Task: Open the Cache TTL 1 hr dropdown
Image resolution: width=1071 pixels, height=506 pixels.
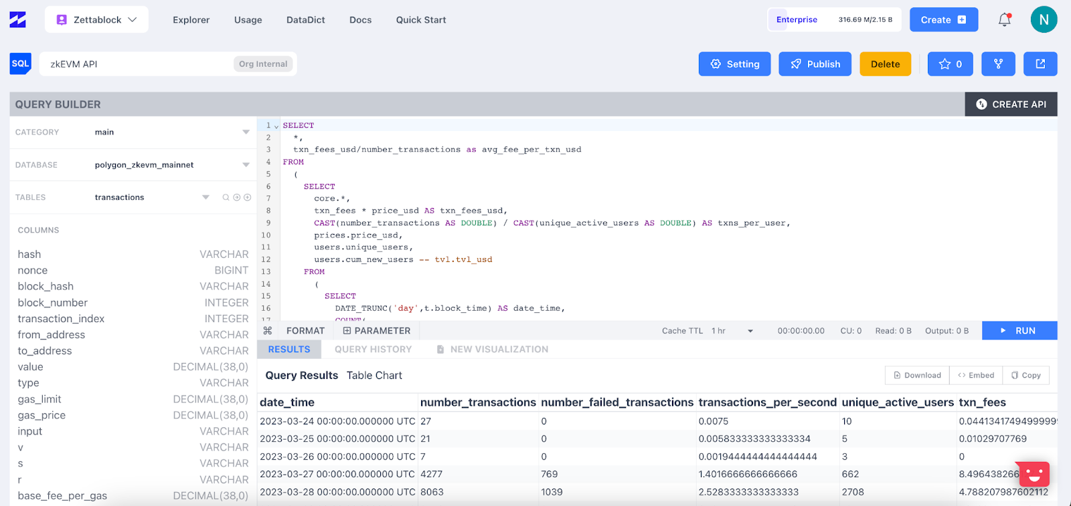Action: pos(732,331)
